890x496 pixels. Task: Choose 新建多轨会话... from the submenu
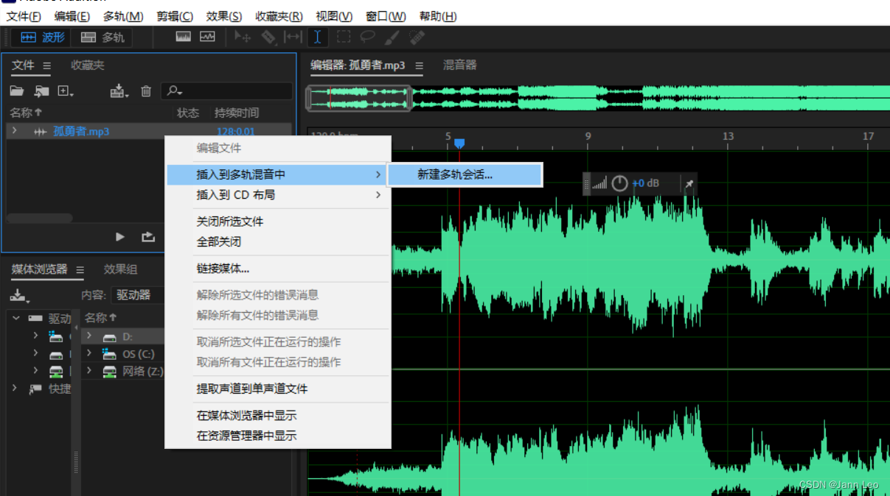(x=465, y=174)
